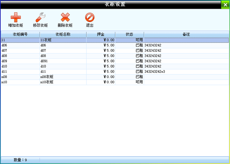This screenshot has width=230, height=164.
Task: Click the wrench Modify Wardrobe icon
Action: (40, 18)
